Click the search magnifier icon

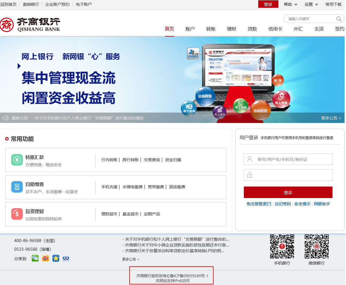339,19
